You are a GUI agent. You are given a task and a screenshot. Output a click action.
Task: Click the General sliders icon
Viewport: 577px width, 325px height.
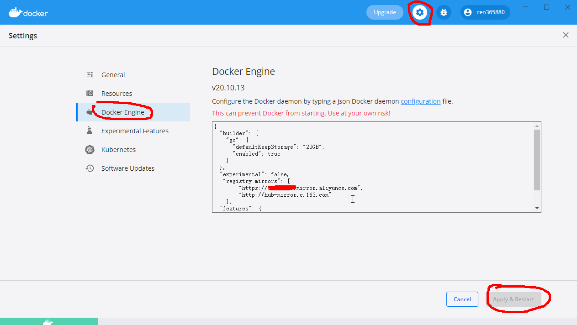point(90,74)
